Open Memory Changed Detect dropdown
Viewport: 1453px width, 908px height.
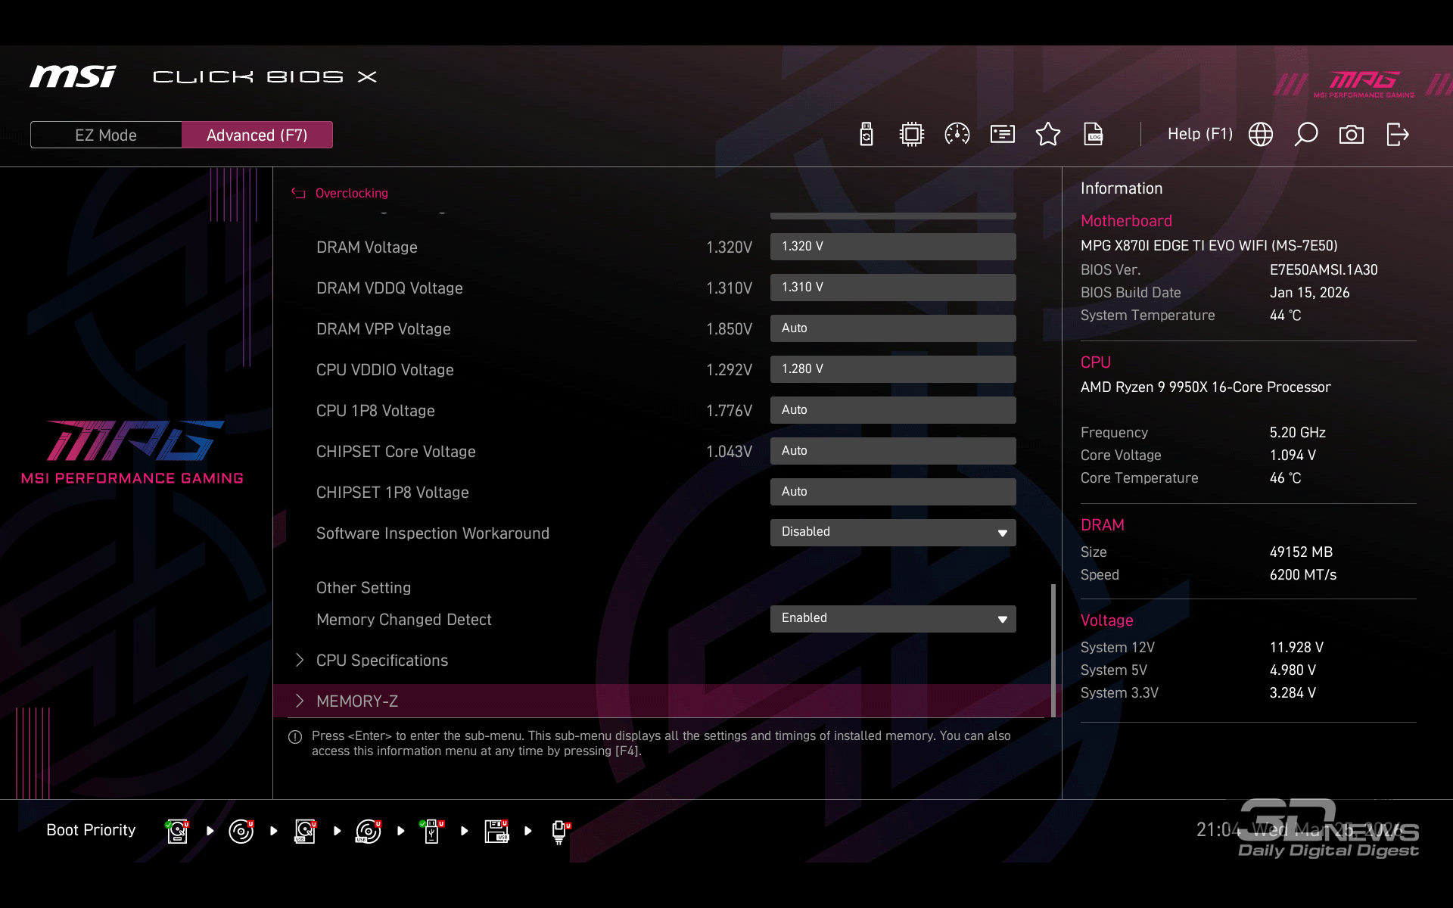point(893,619)
